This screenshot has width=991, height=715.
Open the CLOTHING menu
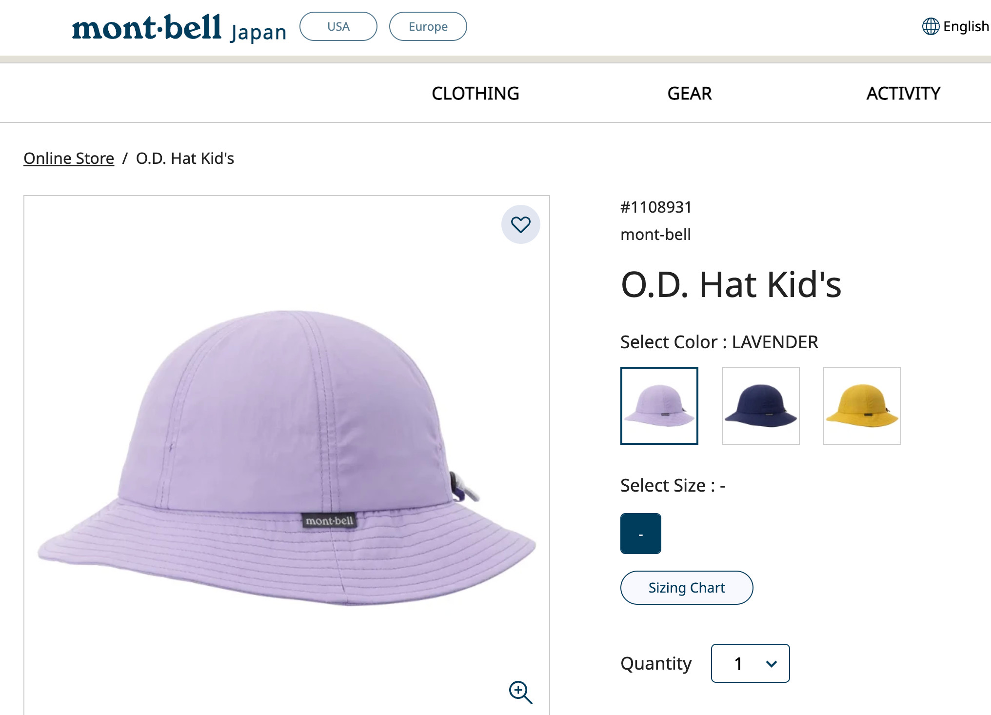(x=475, y=93)
